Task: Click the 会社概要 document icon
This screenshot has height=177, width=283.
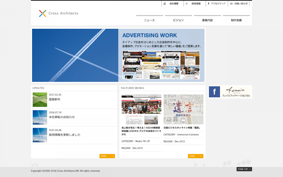Action: pyautogui.click(x=165, y=4)
